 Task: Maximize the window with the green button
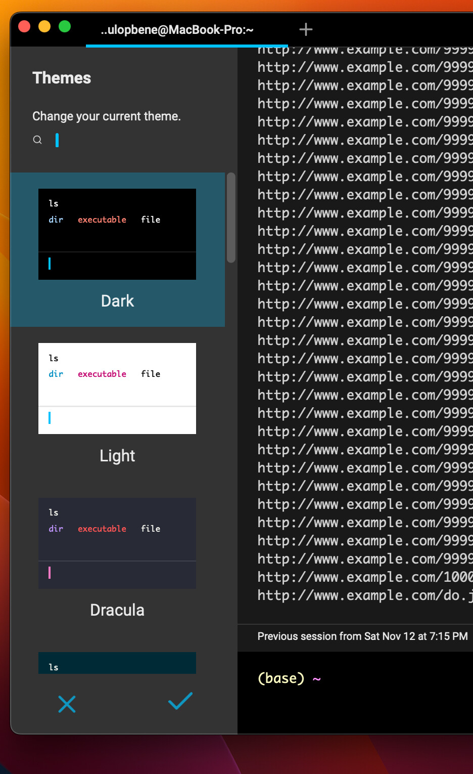click(65, 26)
